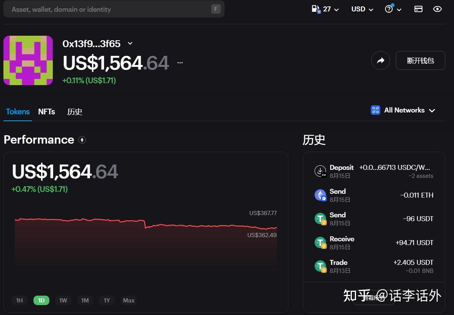The width and height of the screenshot is (454, 315).
Task: Switch to the NFTs tab
Action: pos(47,112)
